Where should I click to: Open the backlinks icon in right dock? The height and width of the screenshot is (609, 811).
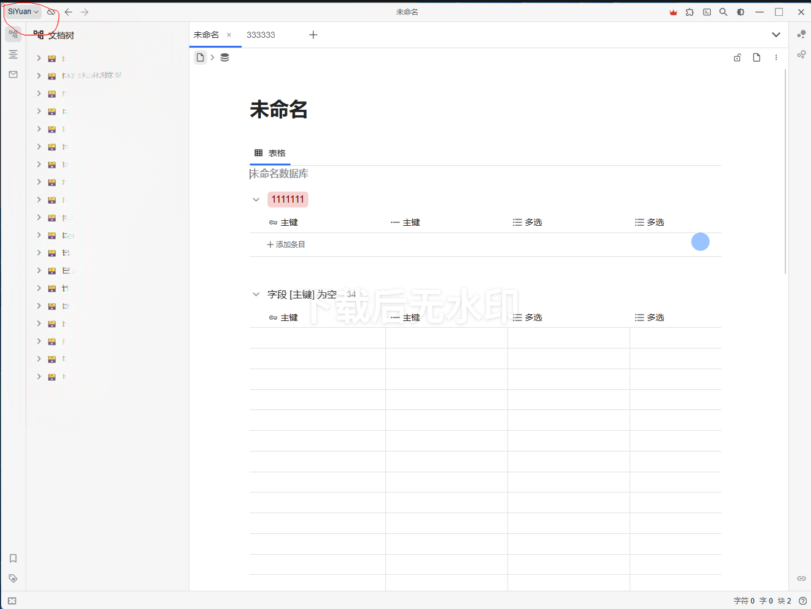801,578
